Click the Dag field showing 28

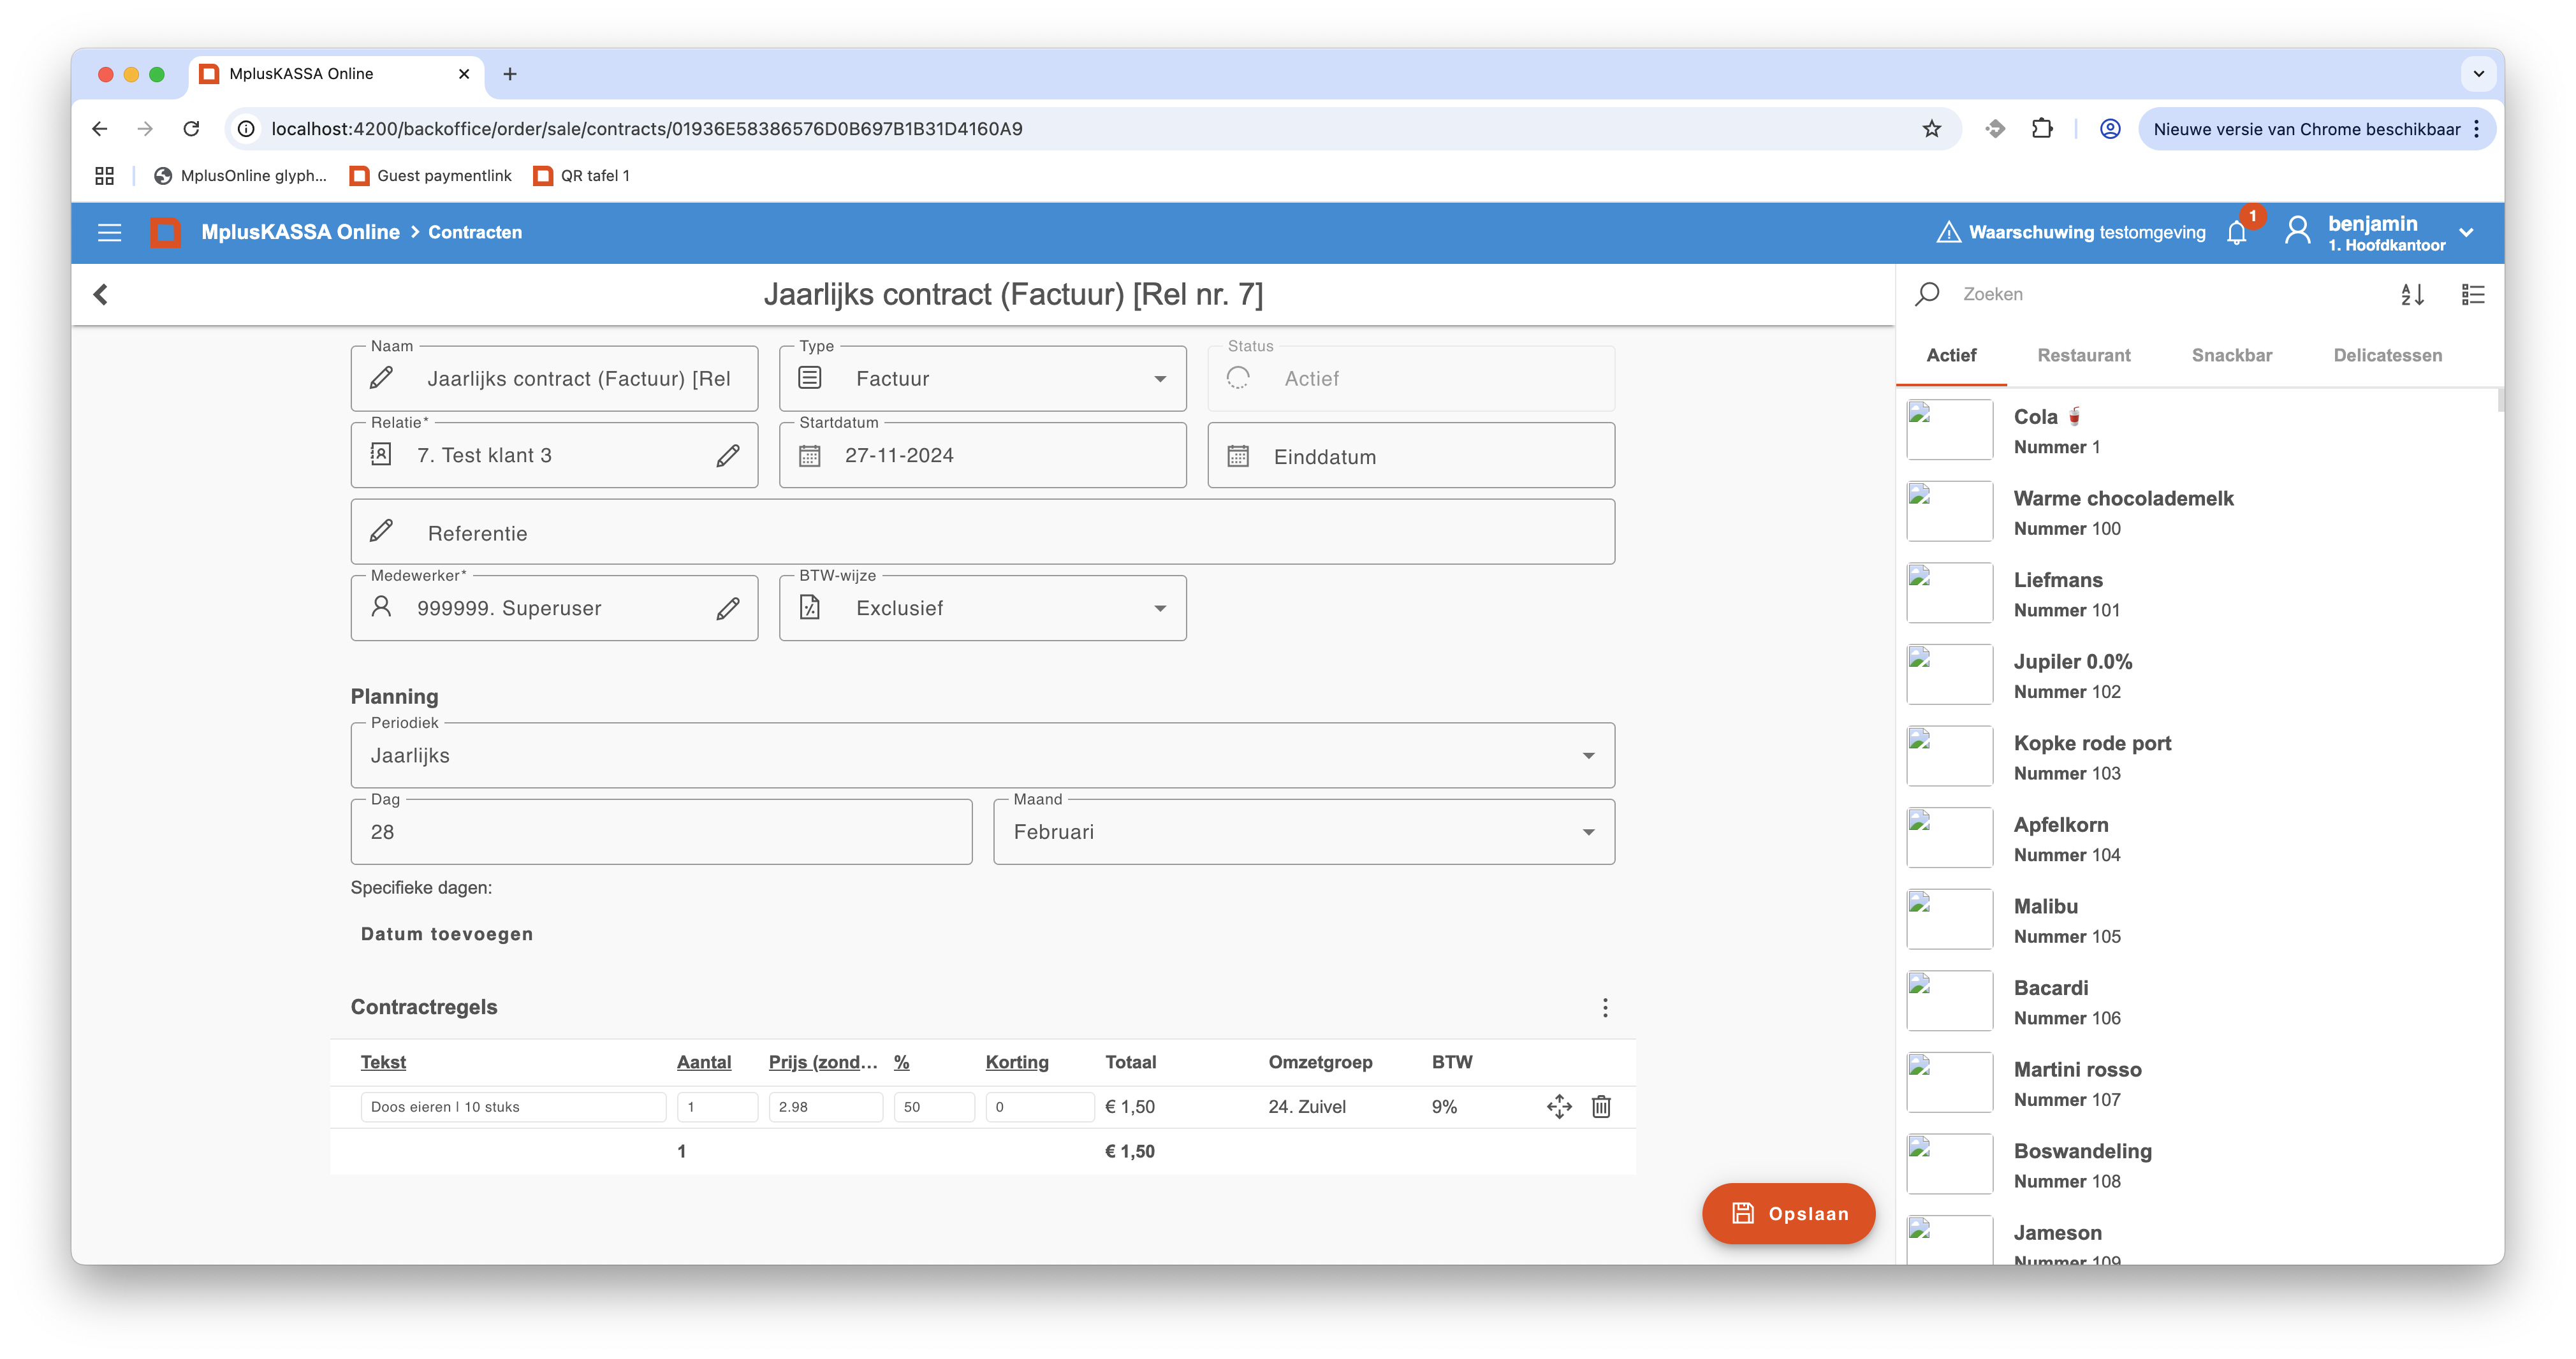pos(661,832)
